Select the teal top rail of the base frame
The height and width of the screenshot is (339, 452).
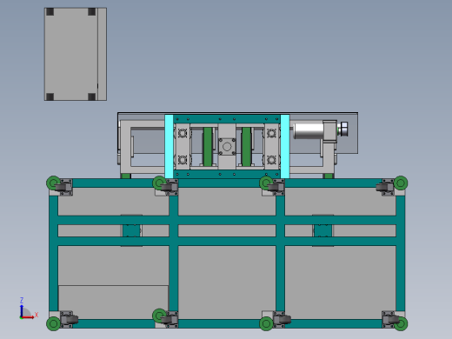pos(227,183)
